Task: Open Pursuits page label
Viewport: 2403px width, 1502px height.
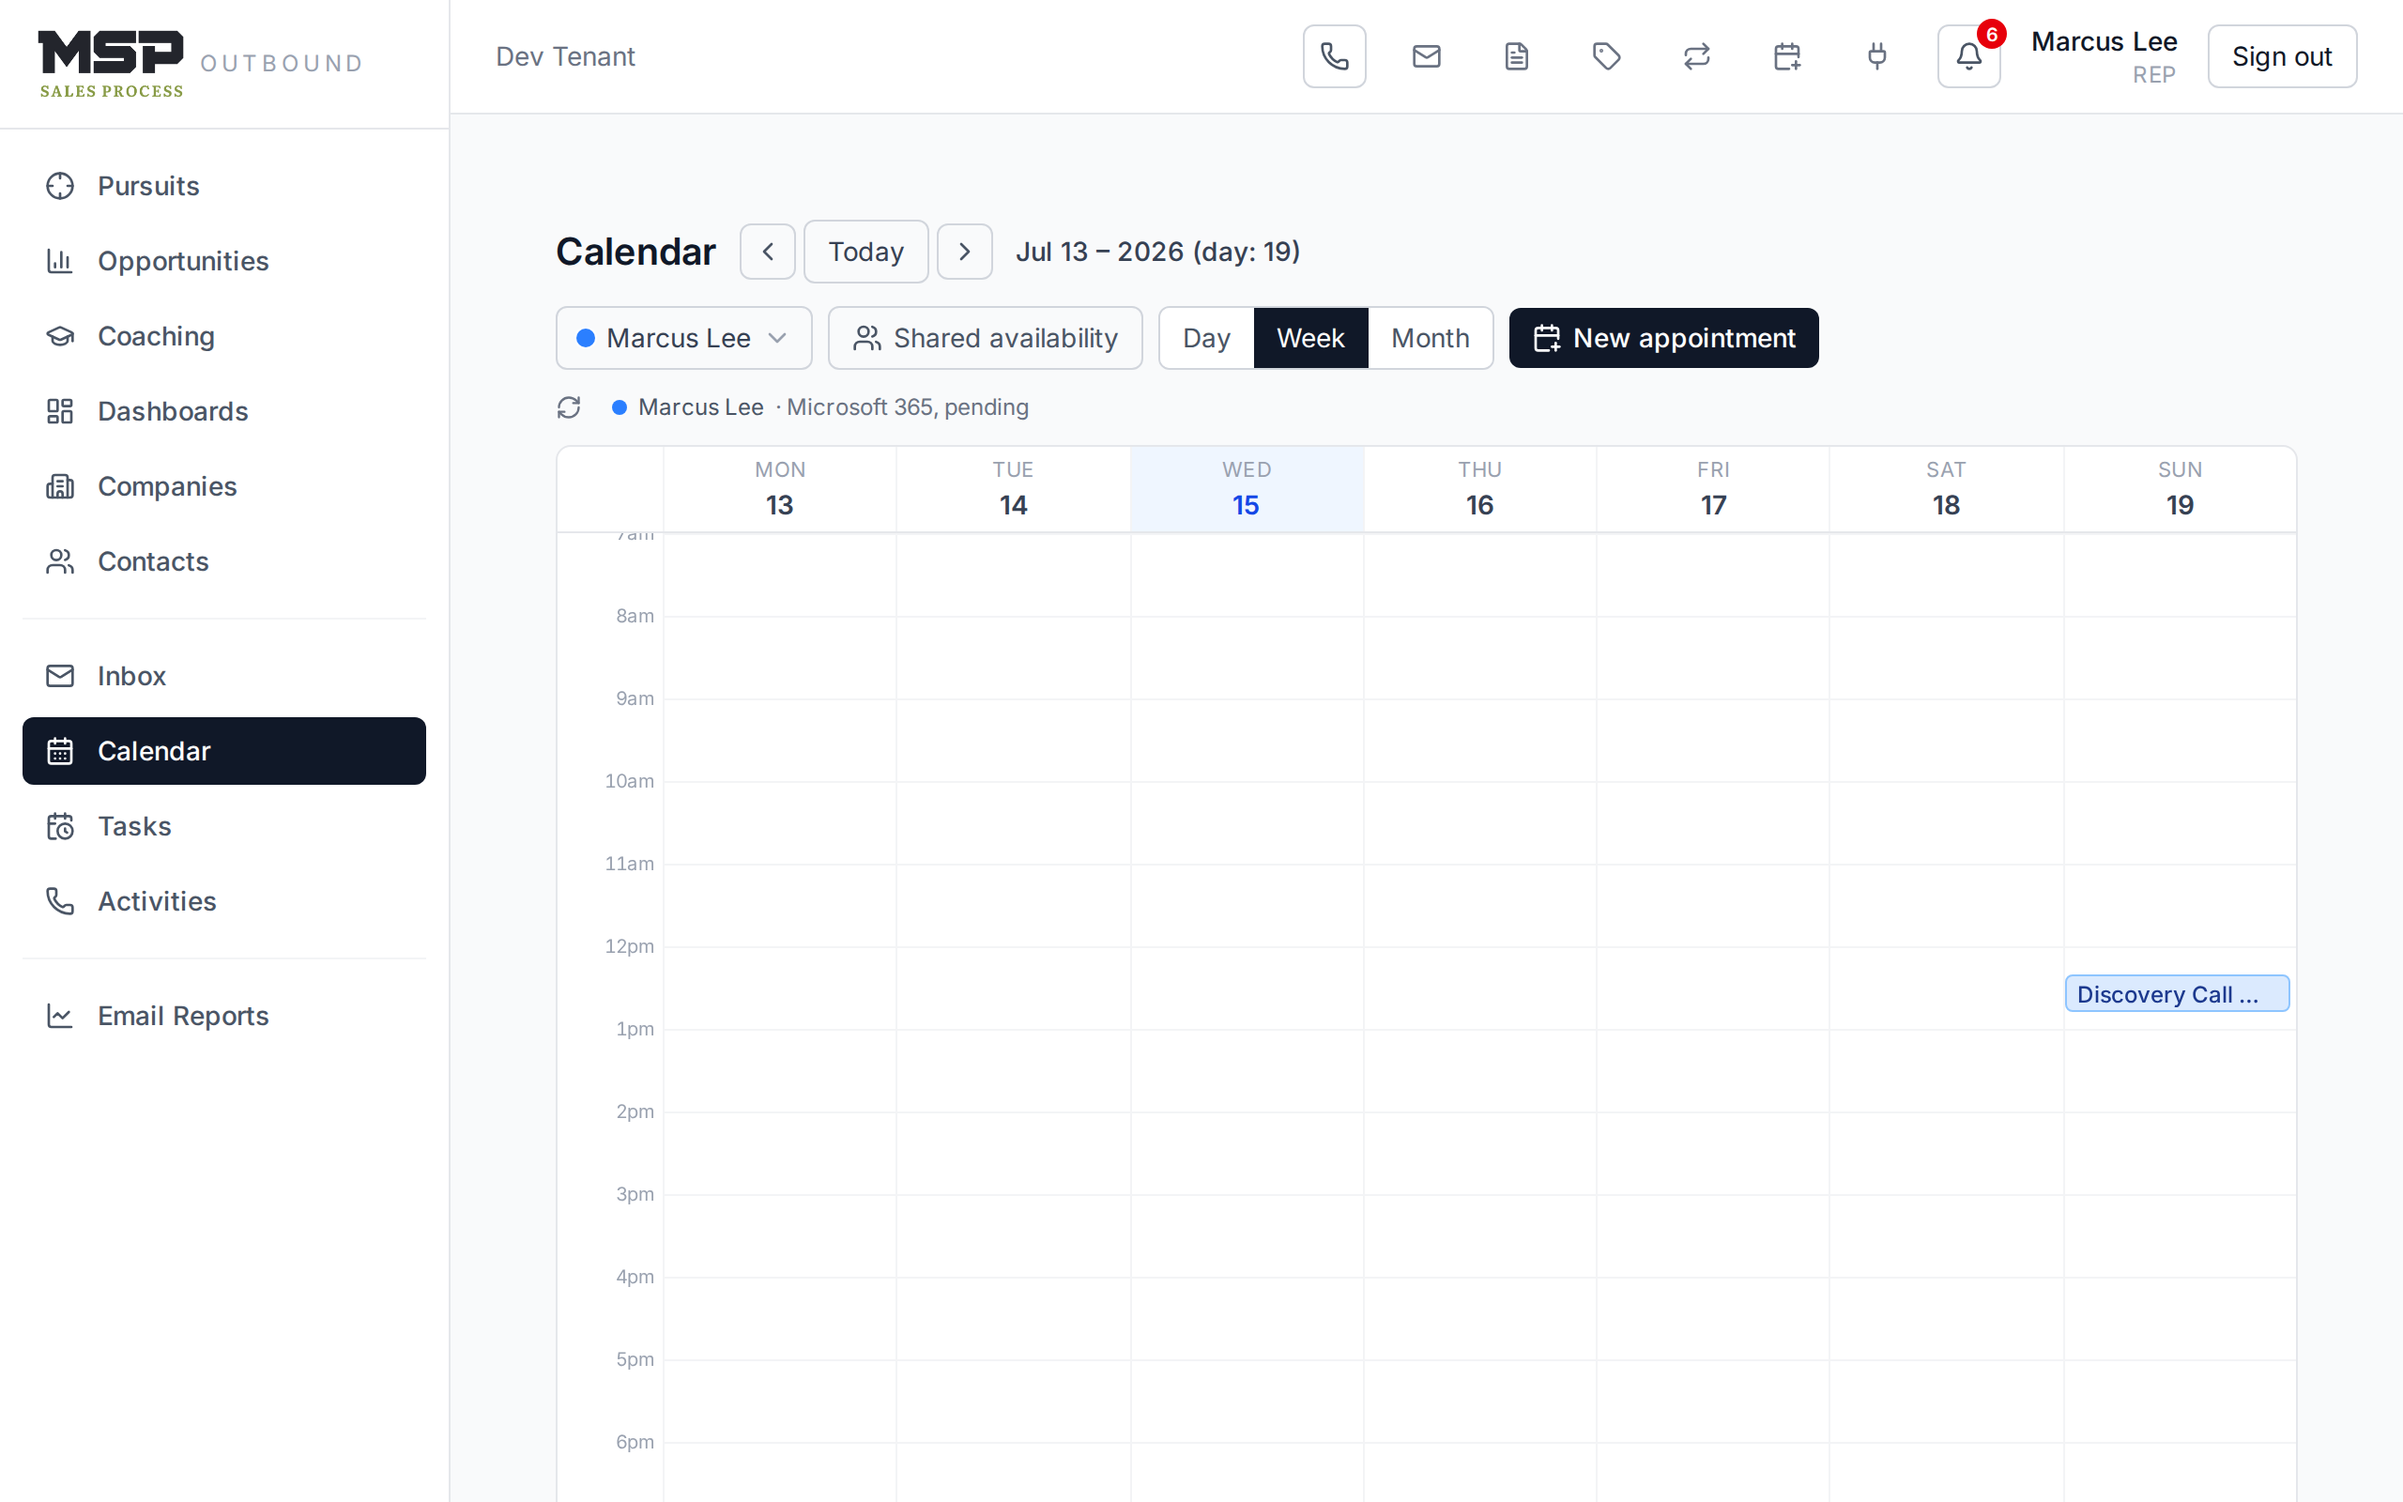Action: click(x=149, y=186)
